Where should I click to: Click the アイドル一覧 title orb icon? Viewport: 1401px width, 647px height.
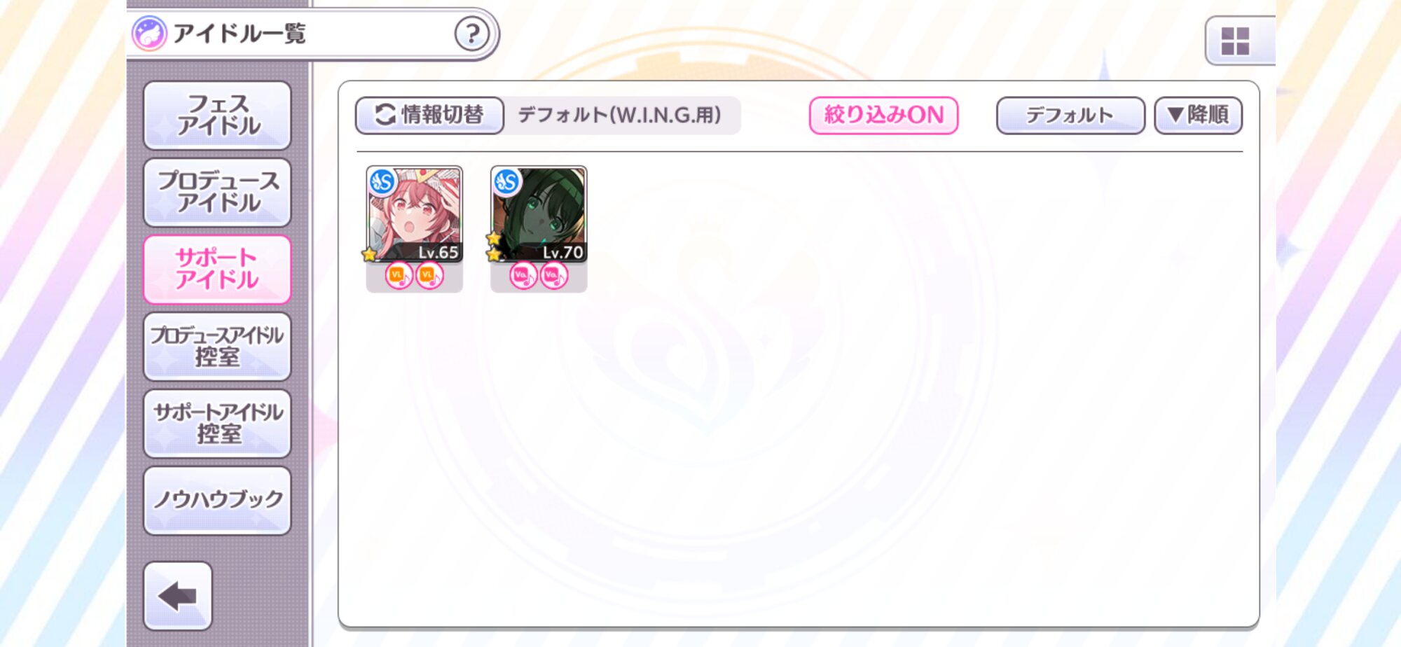150,33
